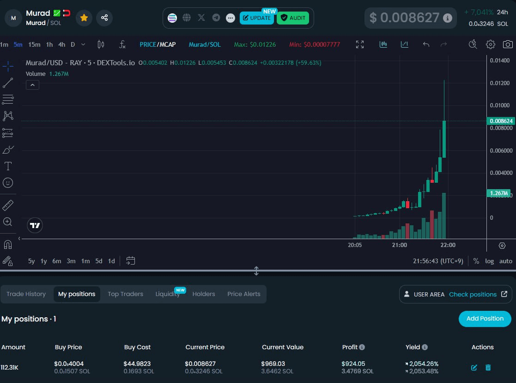Select the forecasting and measurement tool
The width and height of the screenshot is (516, 383).
pyautogui.click(x=8, y=133)
